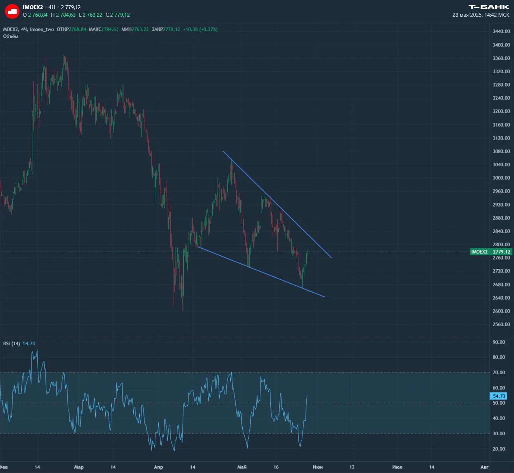Select the upper descending blue trendline

tap(277, 204)
